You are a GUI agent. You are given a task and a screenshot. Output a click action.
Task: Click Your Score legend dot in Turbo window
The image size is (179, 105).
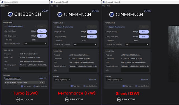[x=22, y=86]
